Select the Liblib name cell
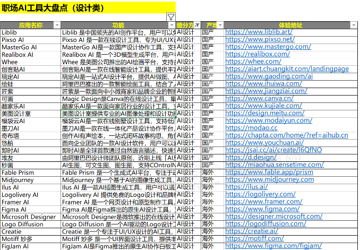Viewport: 360px width, 250px height. tap(31, 32)
